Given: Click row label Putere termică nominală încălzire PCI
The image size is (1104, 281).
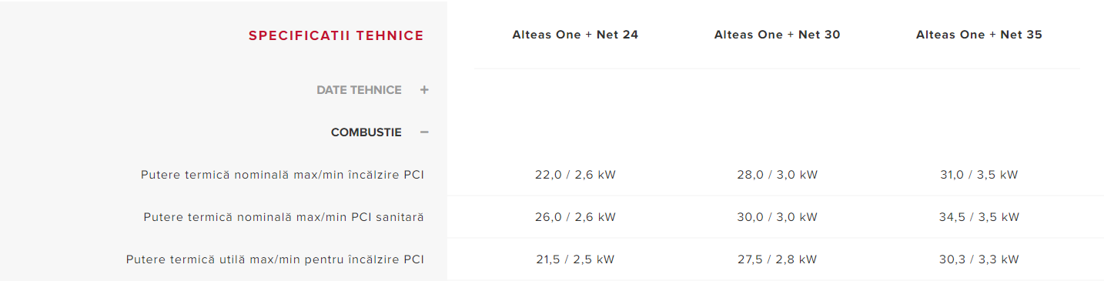Looking at the screenshot, I should 283,175.
